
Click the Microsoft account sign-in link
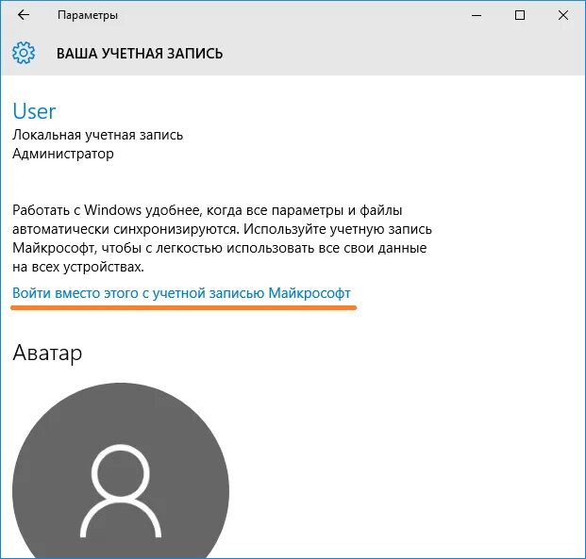(x=181, y=293)
